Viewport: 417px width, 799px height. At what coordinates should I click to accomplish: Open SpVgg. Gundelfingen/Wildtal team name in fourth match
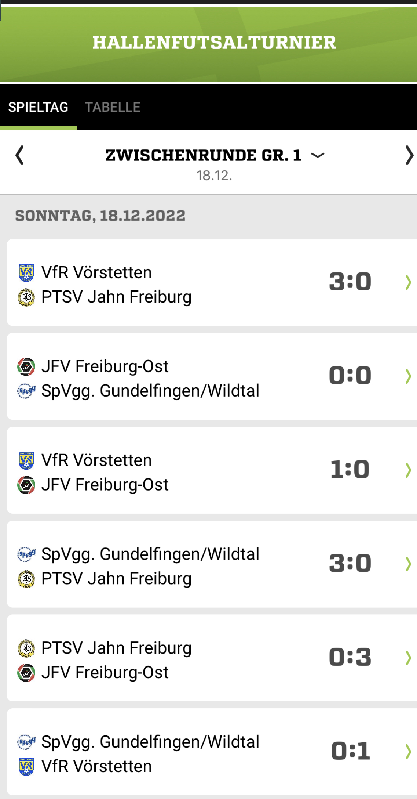coord(150,554)
